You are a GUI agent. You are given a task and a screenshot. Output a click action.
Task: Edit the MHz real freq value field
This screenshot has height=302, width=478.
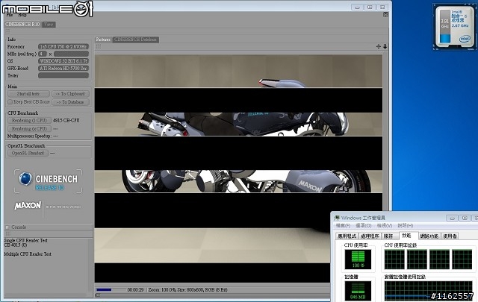coord(42,54)
